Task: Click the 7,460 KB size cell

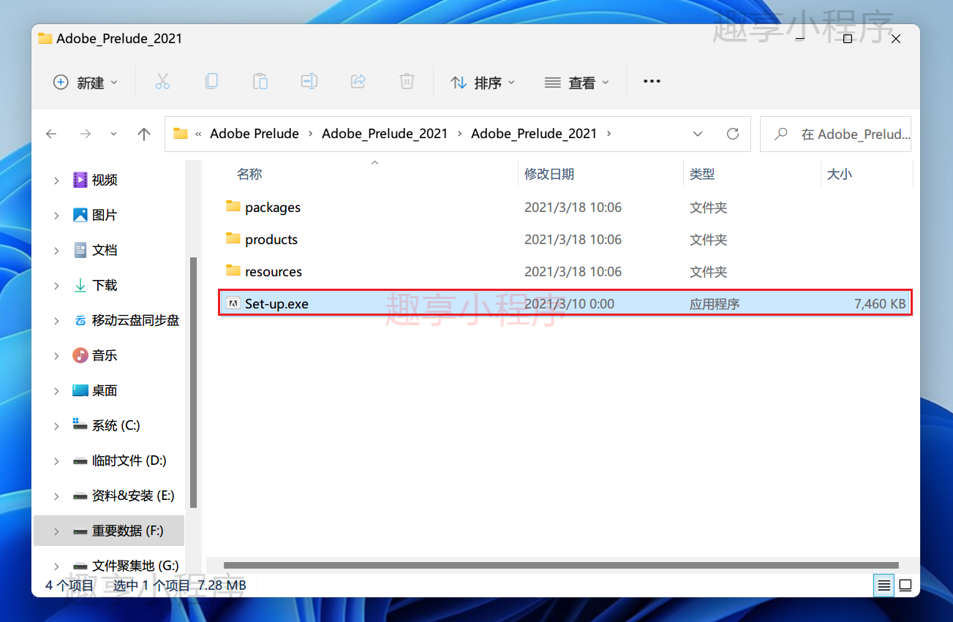Action: [x=880, y=304]
